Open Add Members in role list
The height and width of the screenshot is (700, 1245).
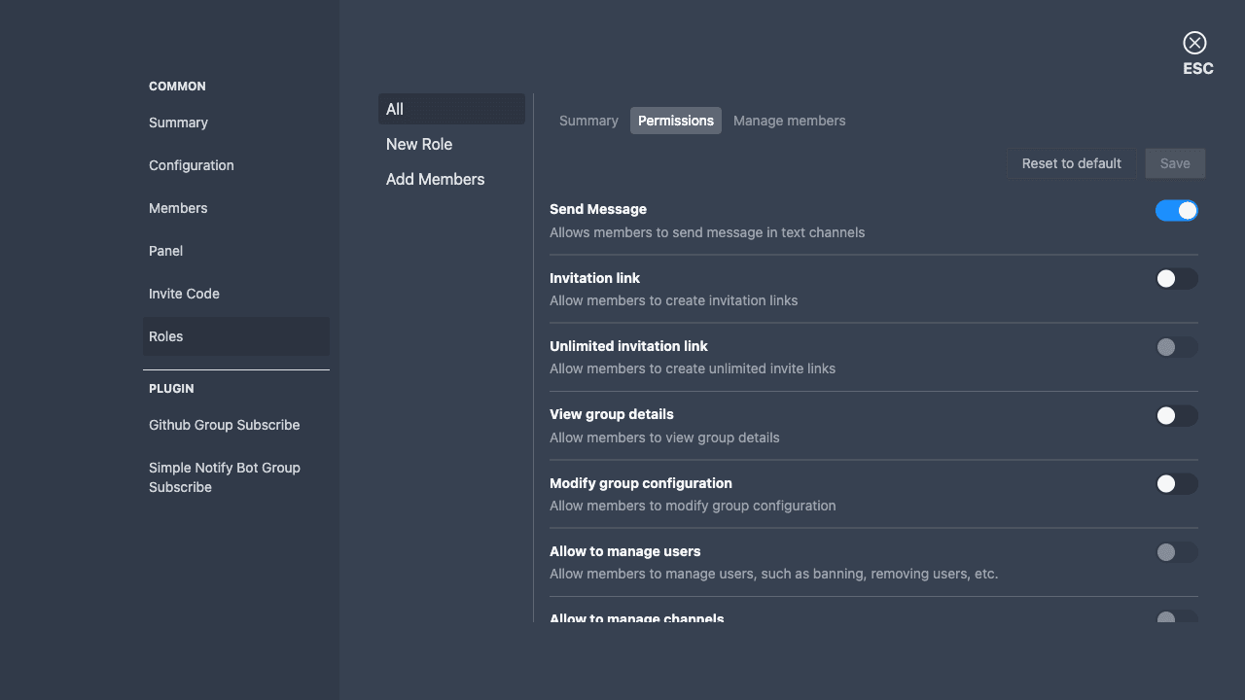[x=435, y=179]
